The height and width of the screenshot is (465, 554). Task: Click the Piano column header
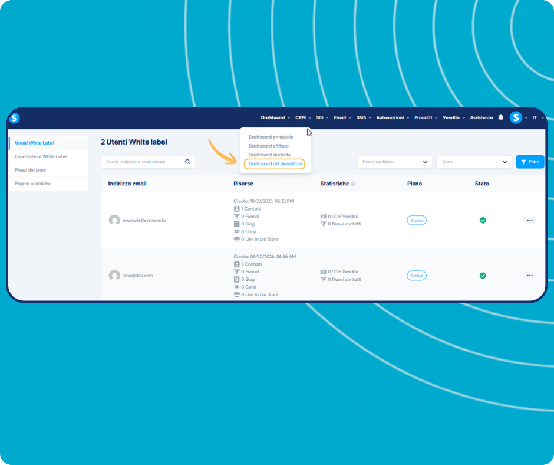tap(414, 184)
